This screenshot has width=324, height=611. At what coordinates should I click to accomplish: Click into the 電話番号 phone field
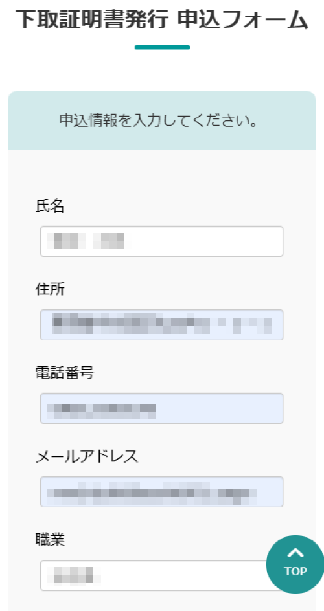coord(162,408)
